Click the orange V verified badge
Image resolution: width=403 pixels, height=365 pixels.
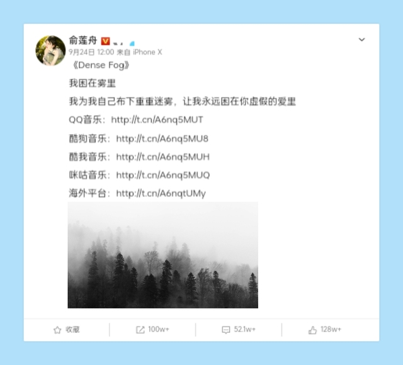105,41
